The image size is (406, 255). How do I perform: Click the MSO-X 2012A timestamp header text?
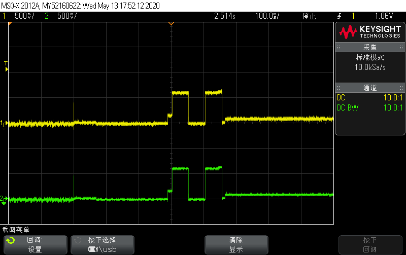[80, 6]
